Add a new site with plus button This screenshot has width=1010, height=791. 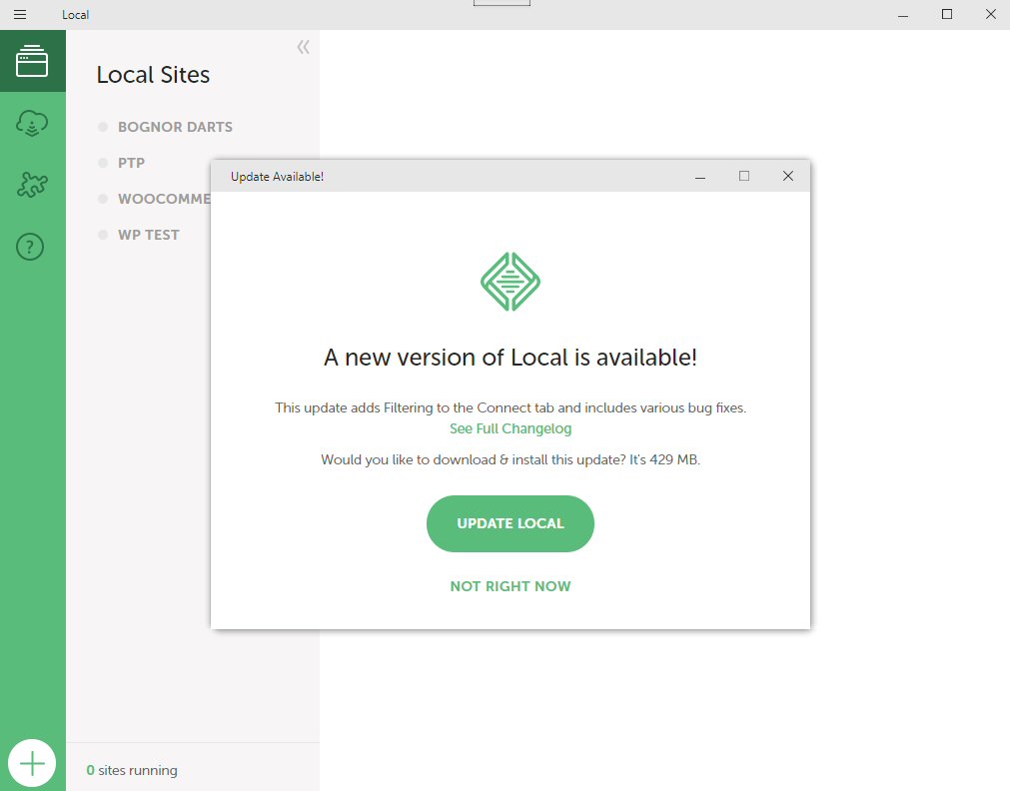(x=32, y=763)
